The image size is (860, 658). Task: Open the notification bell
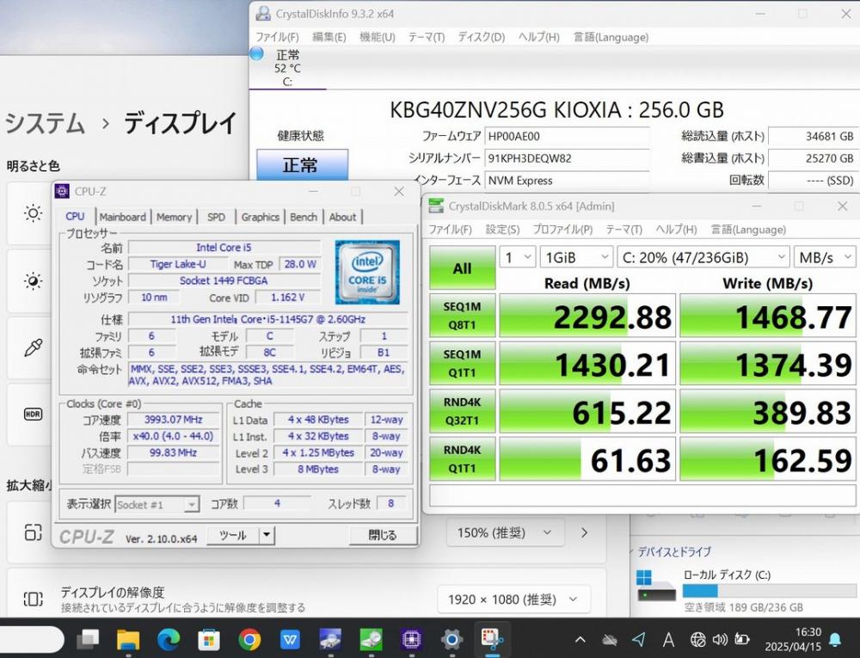tap(835, 639)
